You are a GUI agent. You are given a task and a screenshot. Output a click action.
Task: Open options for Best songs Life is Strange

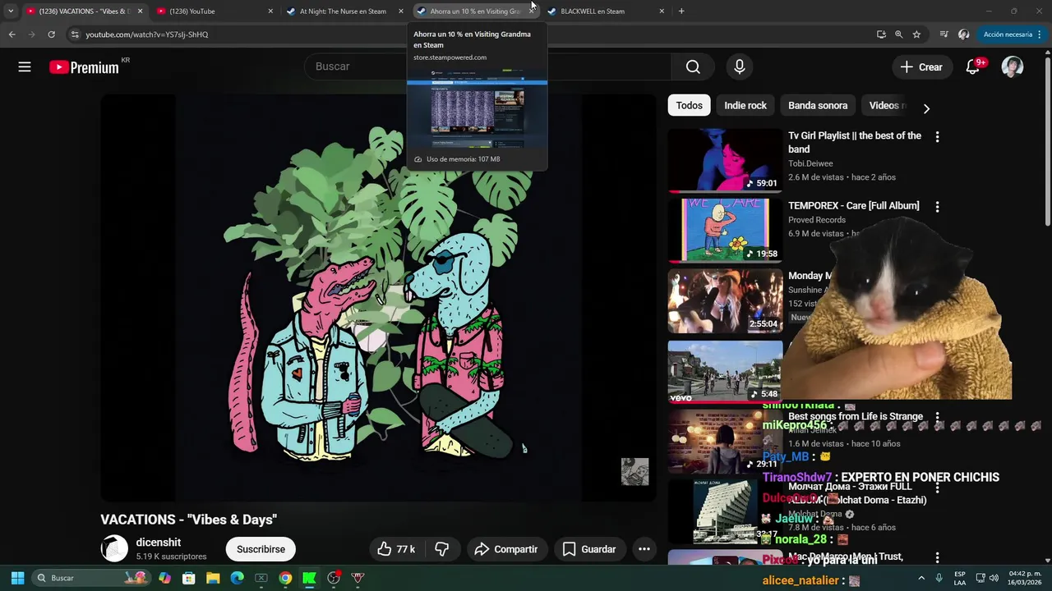tap(937, 418)
